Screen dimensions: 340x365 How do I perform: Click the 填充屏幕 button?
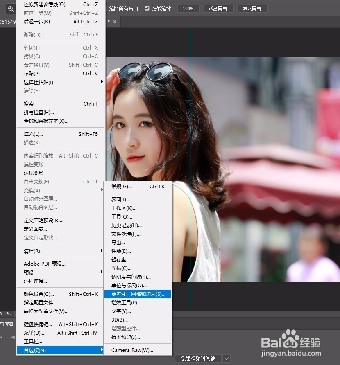[252, 9]
